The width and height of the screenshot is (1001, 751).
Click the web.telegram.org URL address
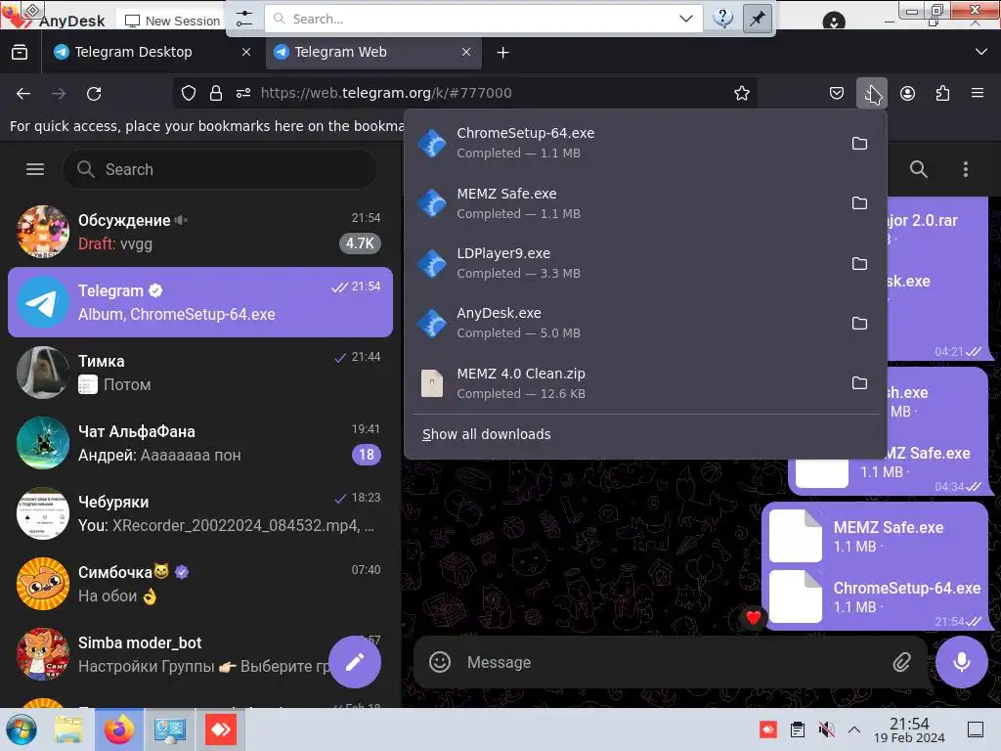(x=386, y=93)
